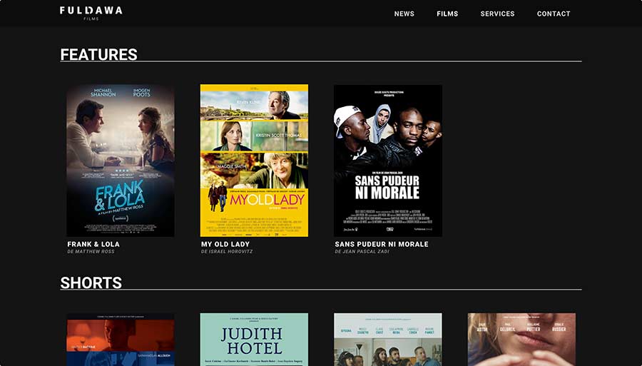The height and width of the screenshot is (366, 642).
Task: Open the Services page
Action: coord(497,14)
